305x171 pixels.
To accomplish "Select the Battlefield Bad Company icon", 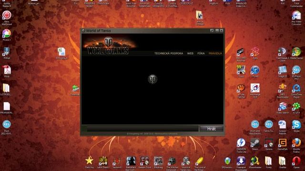I will pos(131,161).
